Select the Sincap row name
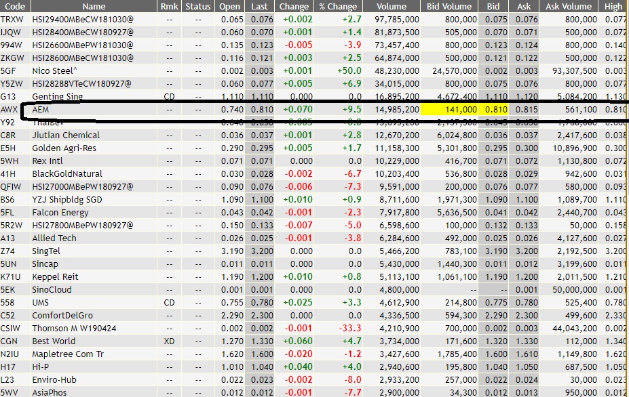The height and width of the screenshot is (397, 629). point(45,264)
